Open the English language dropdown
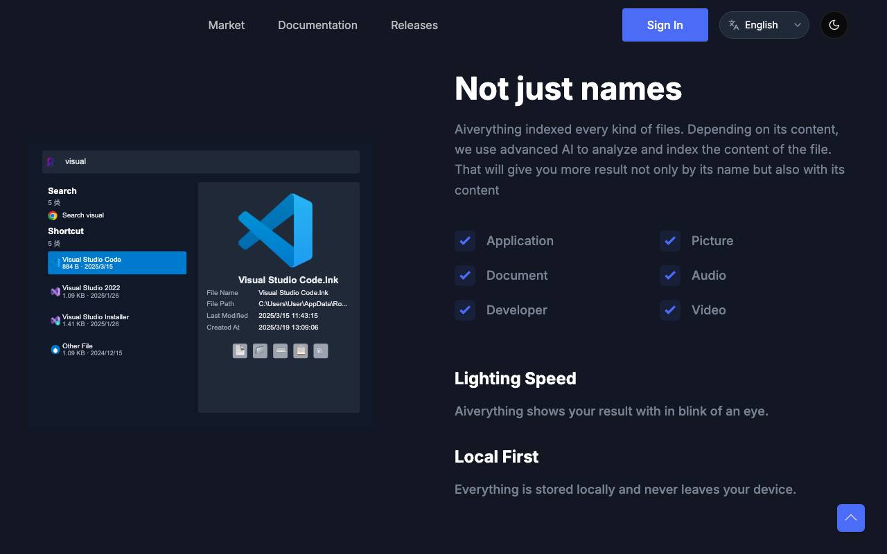The image size is (887, 554). click(764, 25)
